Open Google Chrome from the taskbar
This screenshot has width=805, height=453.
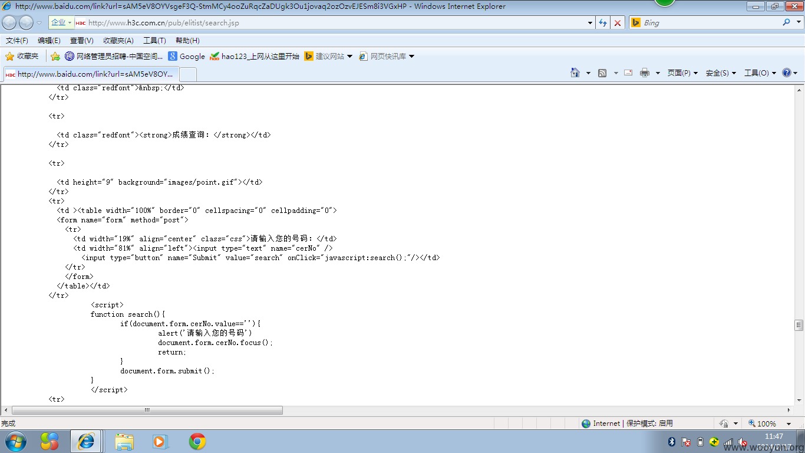point(197,441)
